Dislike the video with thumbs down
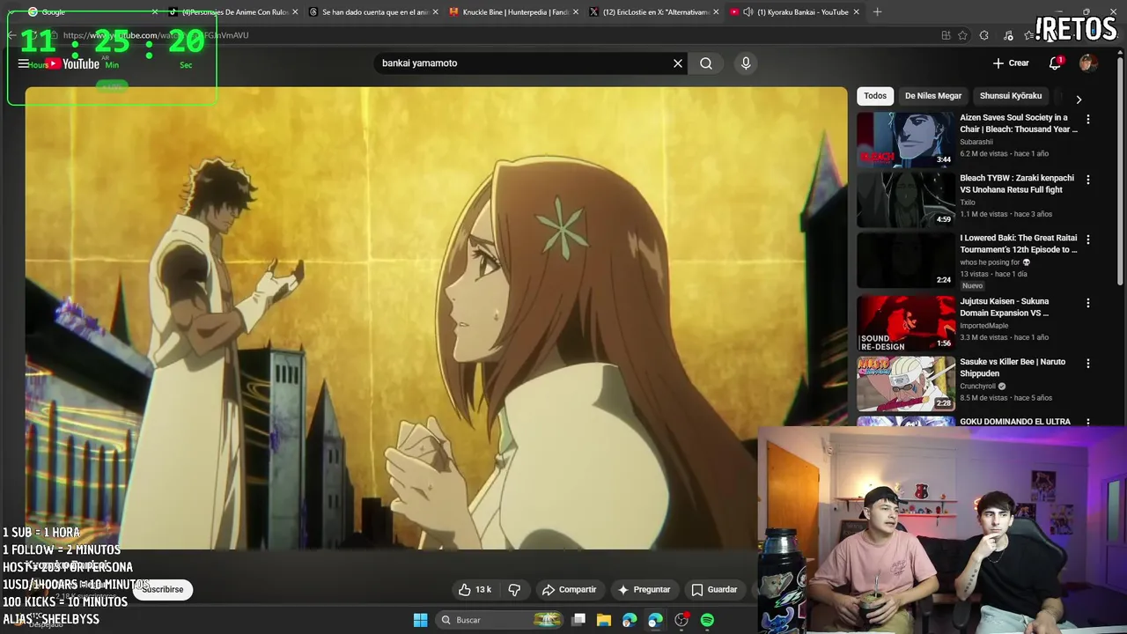 pos(515,589)
